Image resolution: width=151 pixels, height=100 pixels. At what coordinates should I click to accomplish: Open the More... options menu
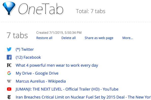pos(128,38)
